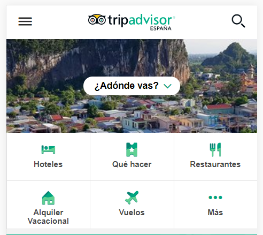Click the house icon for Alquiler Vacacional
Viewport: 263px width, 235px height.
click(48, 198)
